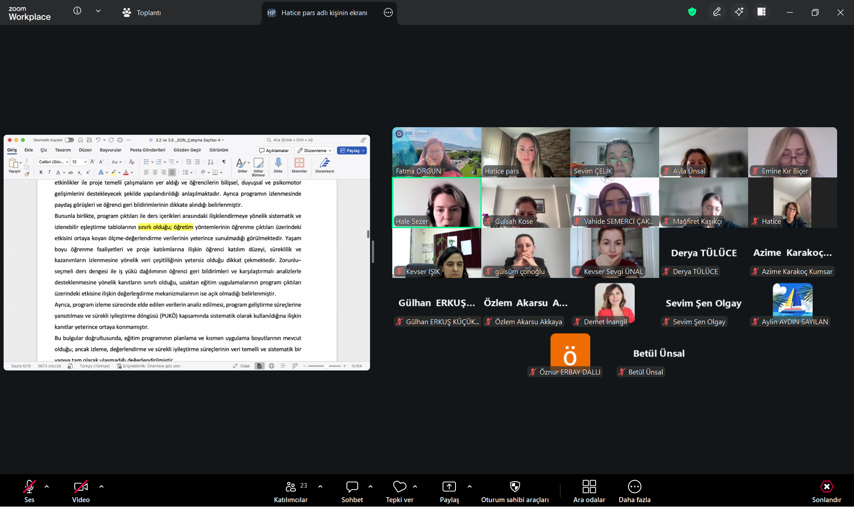Select the Gözden Geçir ribbon tab
The image size is (854, 507).
pyautogui.click(x=187, y=150)
